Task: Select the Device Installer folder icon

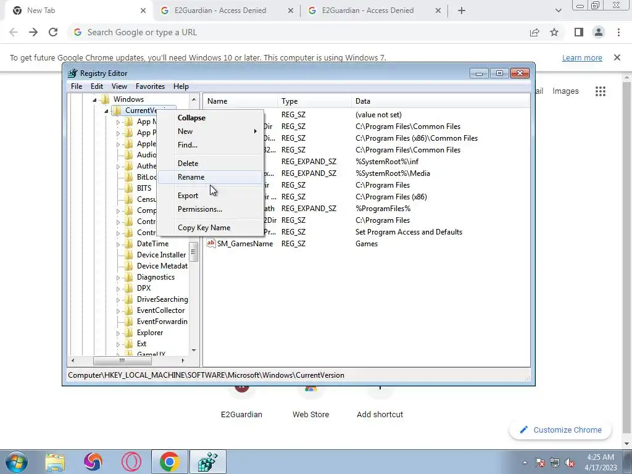Action: (129, 255)
